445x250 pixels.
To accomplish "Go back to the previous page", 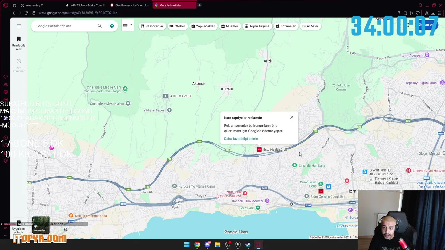I will point(14,13).
